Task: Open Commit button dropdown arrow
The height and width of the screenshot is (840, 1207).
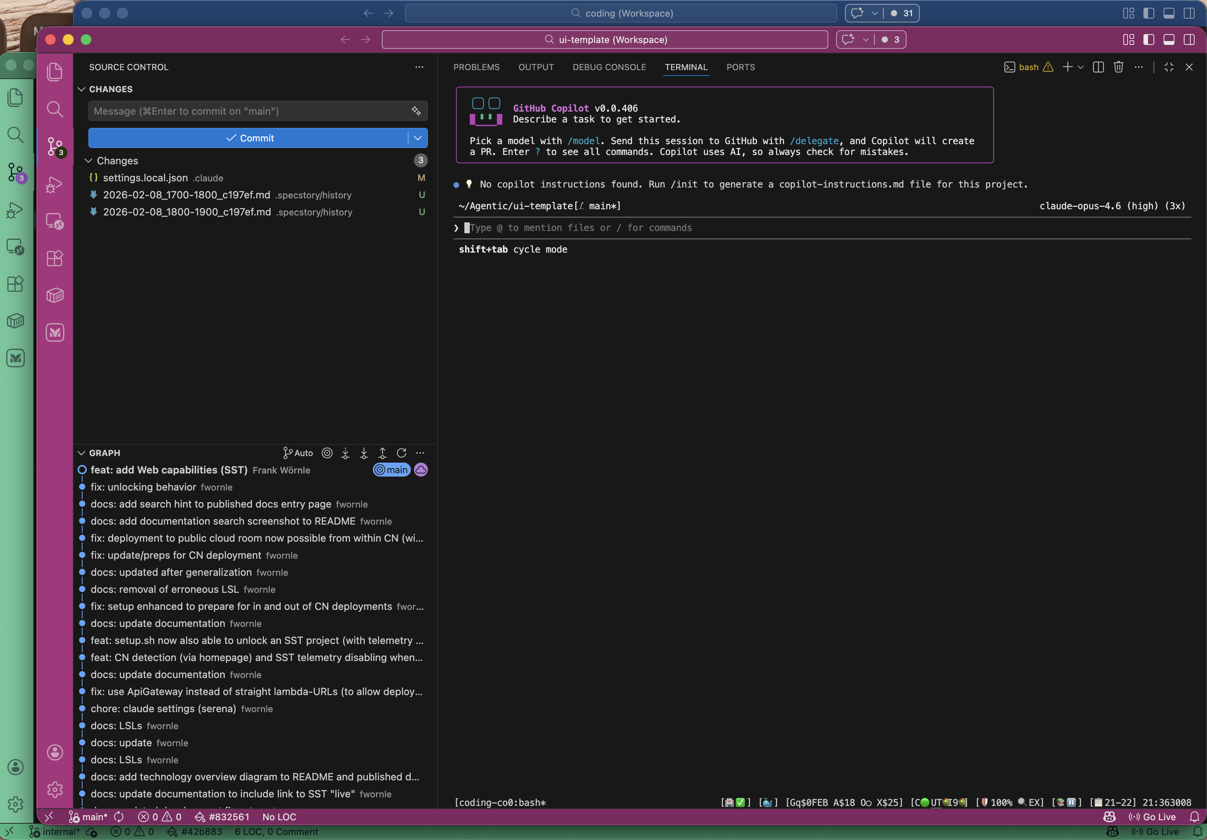Action: click(418, 138)
